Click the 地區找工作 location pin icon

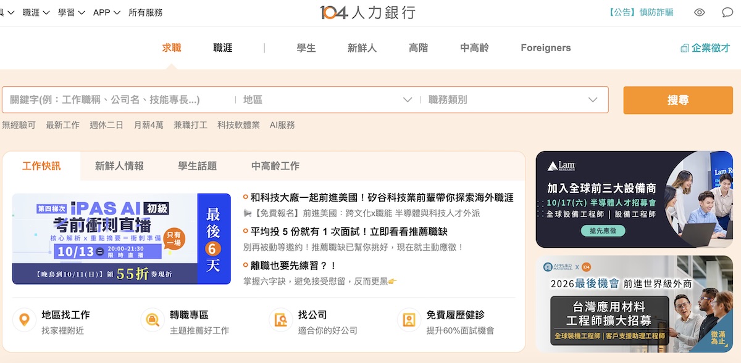coord(25,320)
